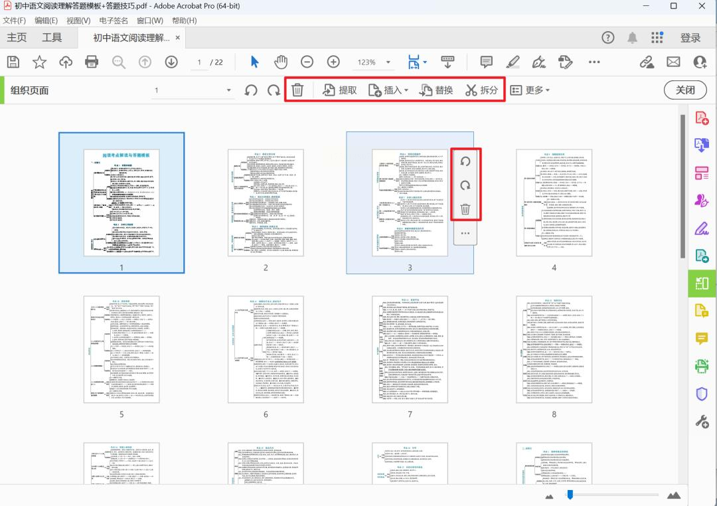
Task: Click the 提取 extract button
Action: [339, 90]
